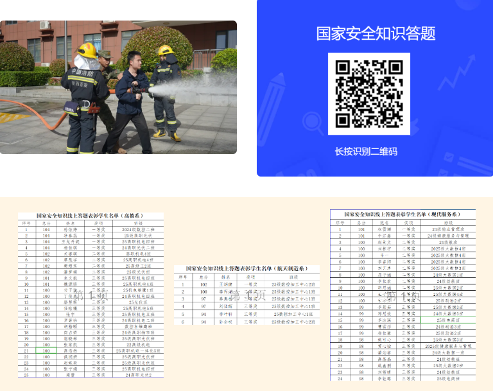Image resolution: width=493 pixels, height=391 pixels.
Task: Open the 航天制造系 award list table image
Action: pos(246,295)
